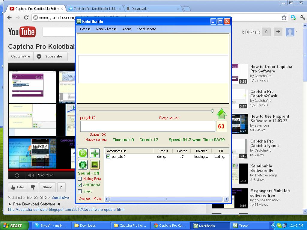Click the YouTube plus upload button

click(278, 32)
